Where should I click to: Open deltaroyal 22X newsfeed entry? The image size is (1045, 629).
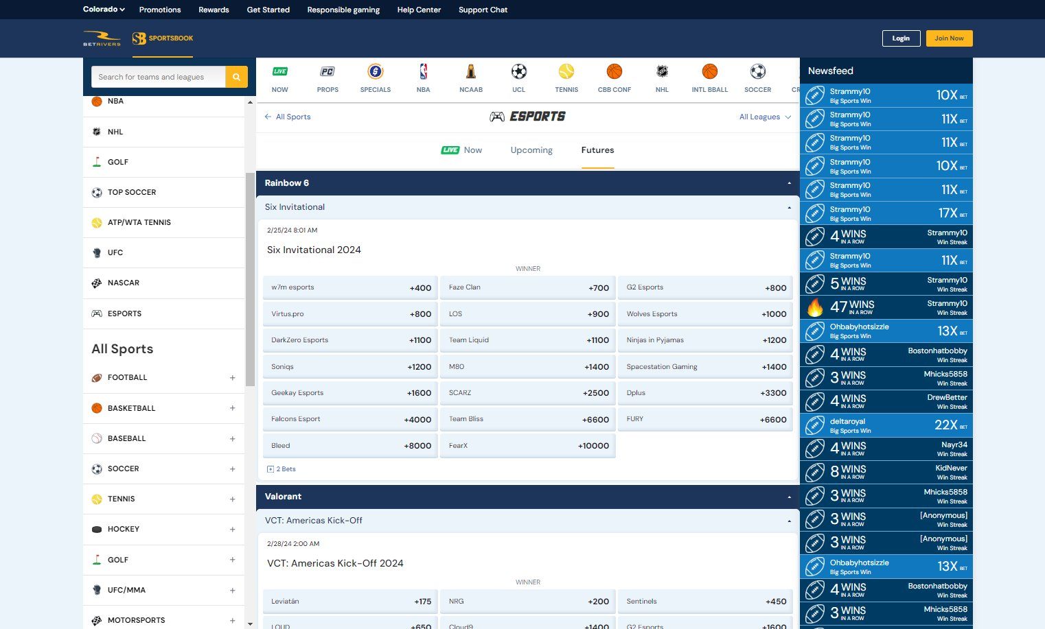(x=886, y=425)
